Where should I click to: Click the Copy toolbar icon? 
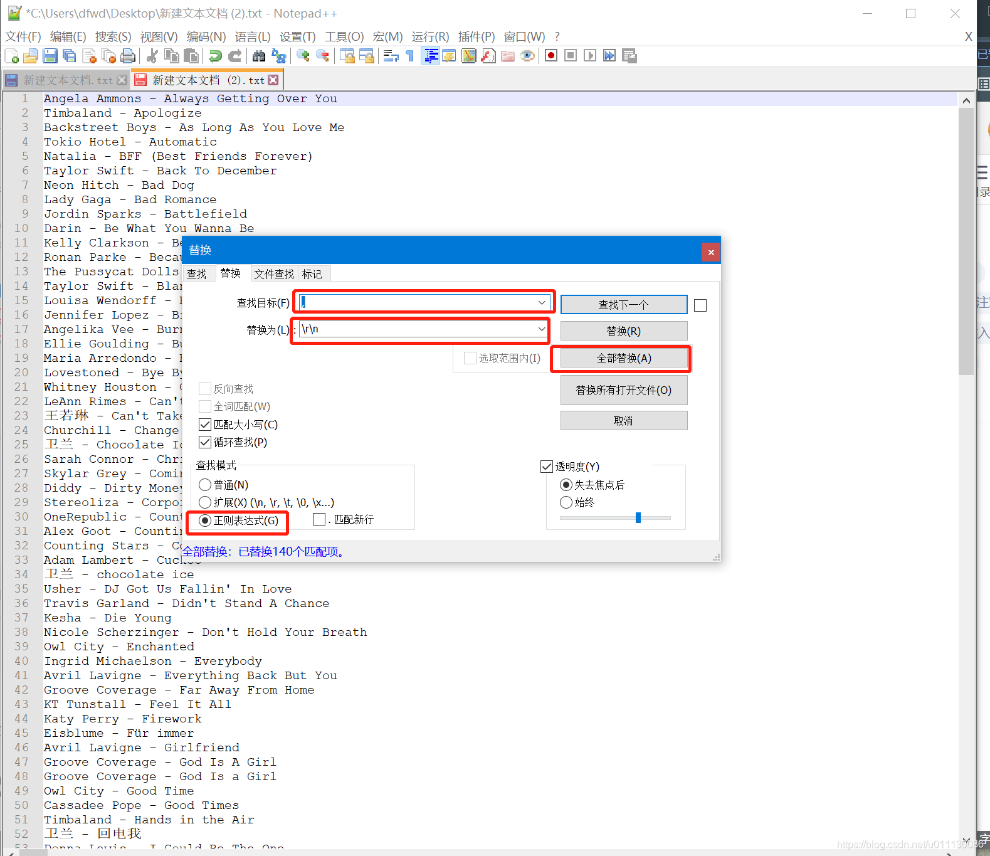171,56
